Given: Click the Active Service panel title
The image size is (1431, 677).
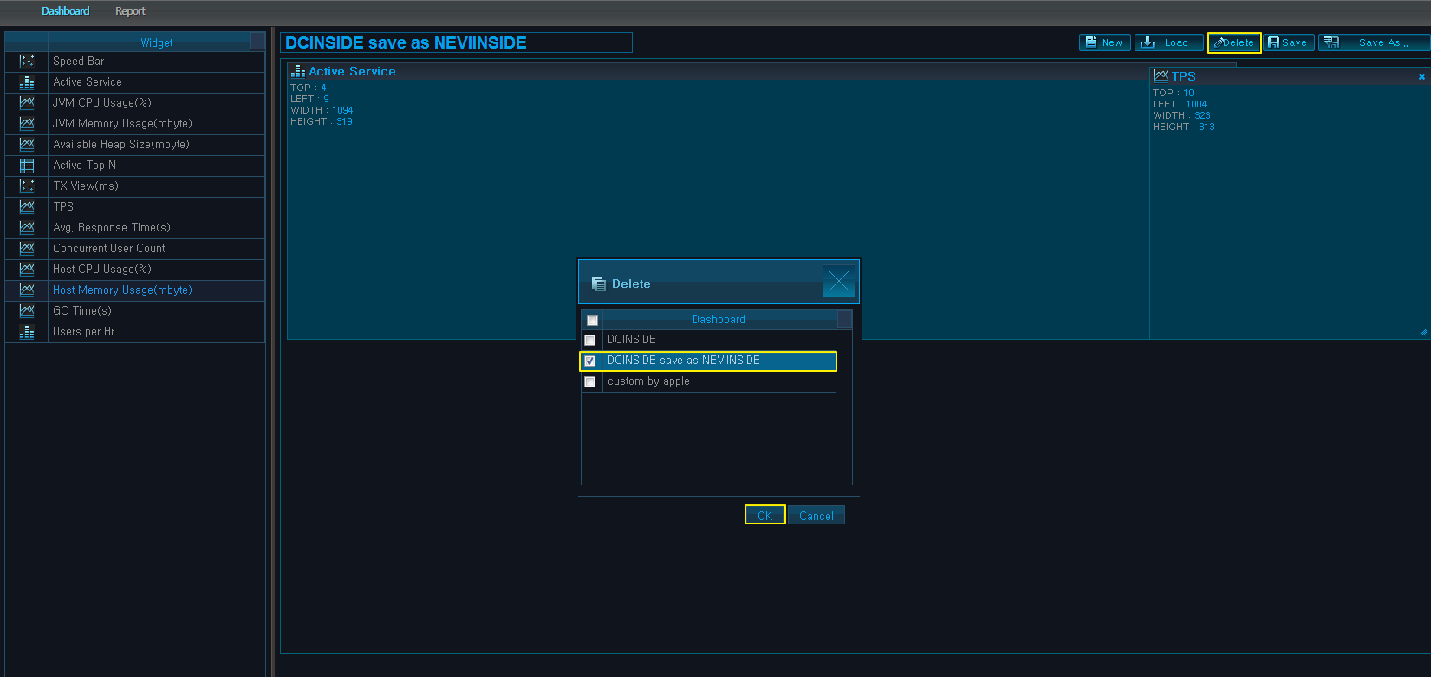Looking at the screenshot, I should [352, 72].
